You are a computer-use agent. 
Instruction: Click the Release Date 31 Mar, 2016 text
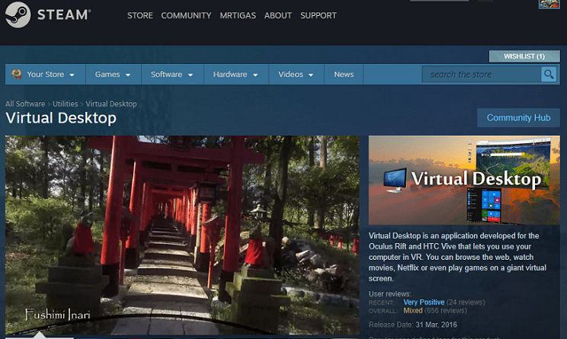coord(412,325)
